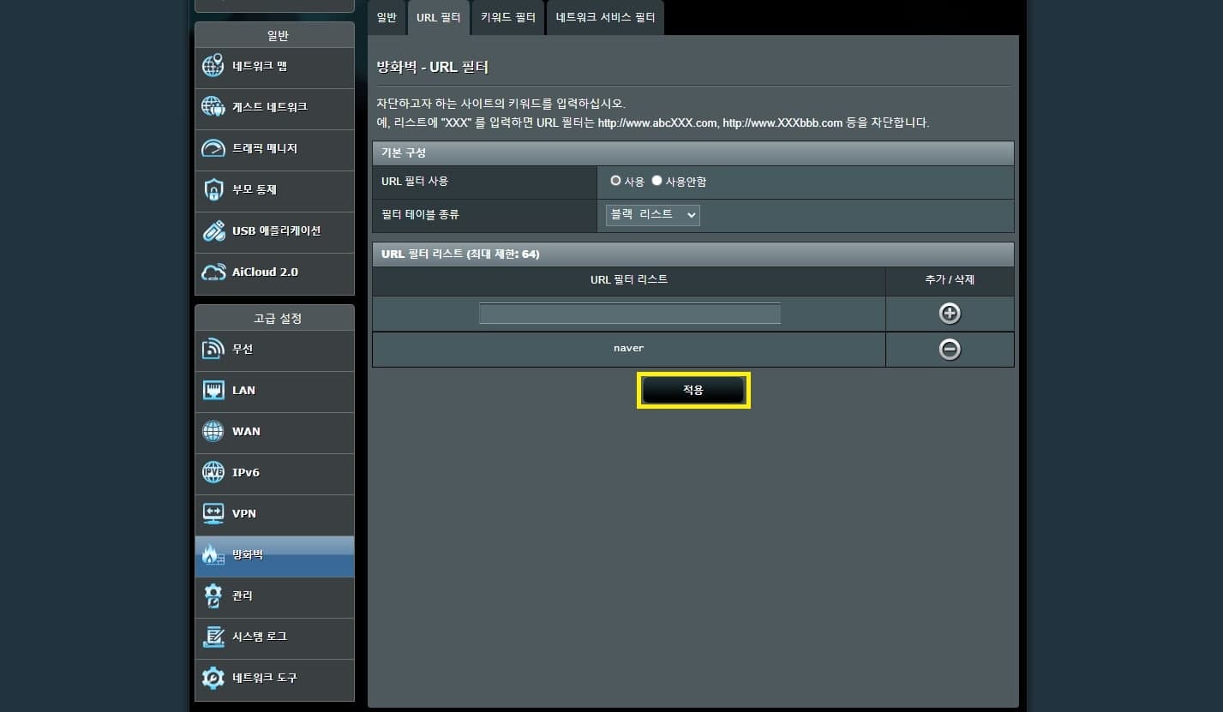The height and width of the screenshot is (712, 1223).
Task: Switch to the 키워드 필터 tab
Action: (x=507, y=17)
